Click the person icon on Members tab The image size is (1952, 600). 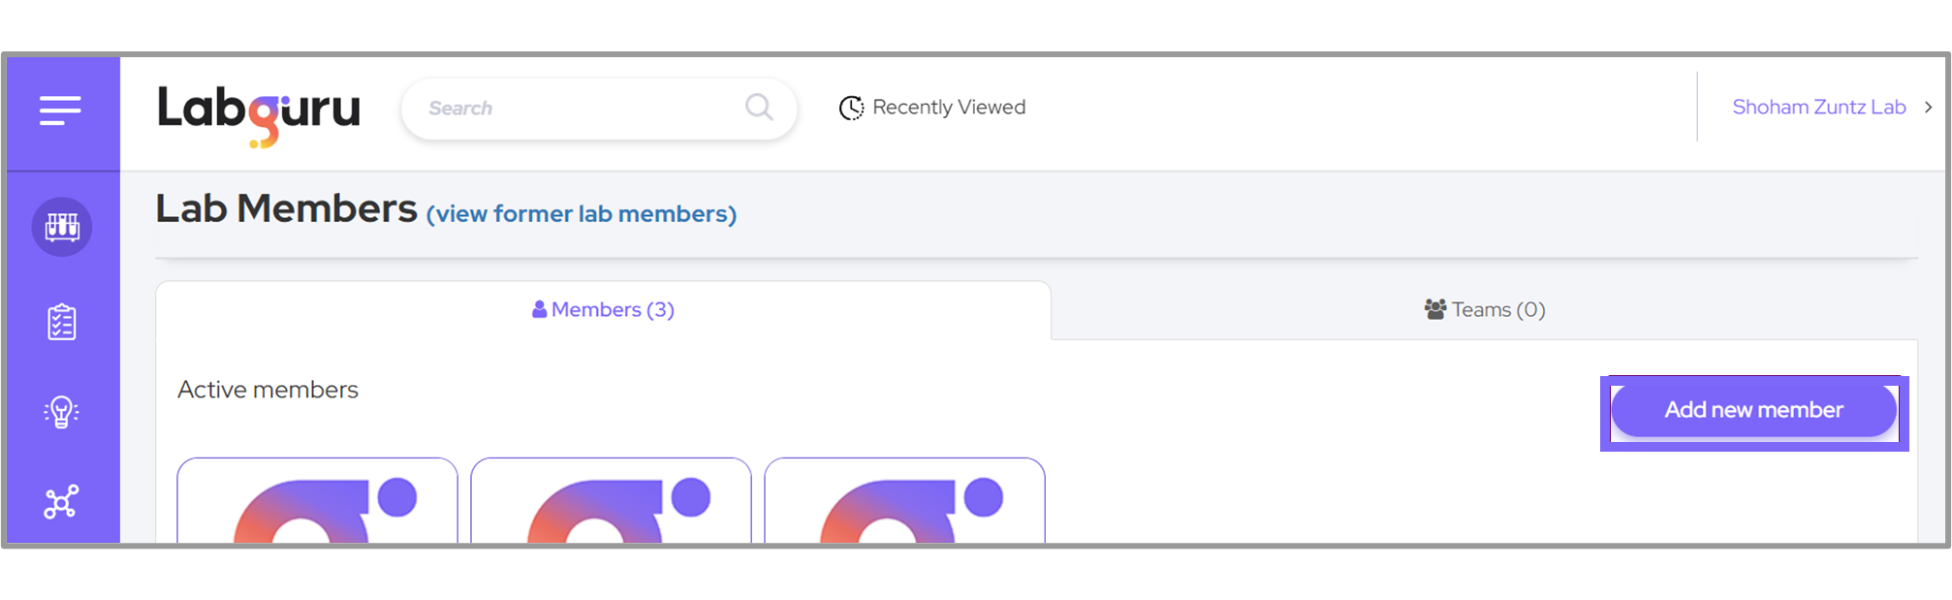[539, 309]
